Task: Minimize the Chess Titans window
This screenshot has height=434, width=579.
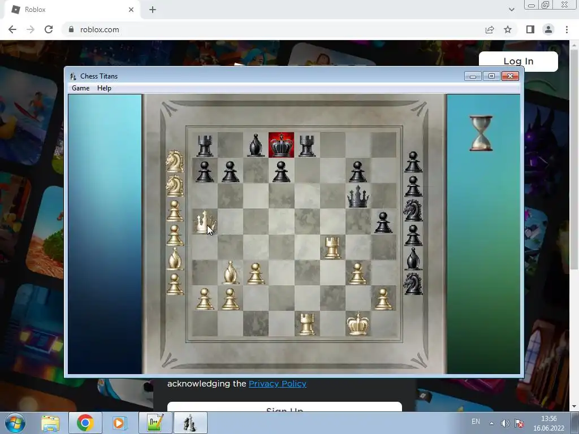Action: (473, 76)
